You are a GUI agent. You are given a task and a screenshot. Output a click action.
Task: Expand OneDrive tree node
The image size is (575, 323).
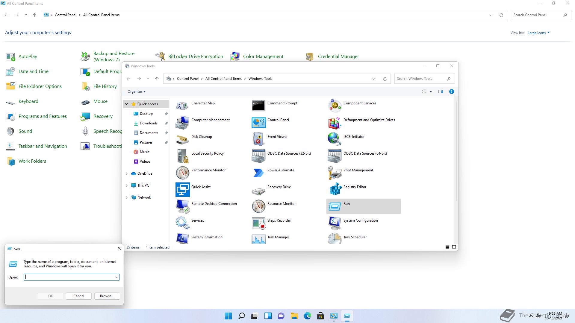pyautogui.click(x=126, y=173)
